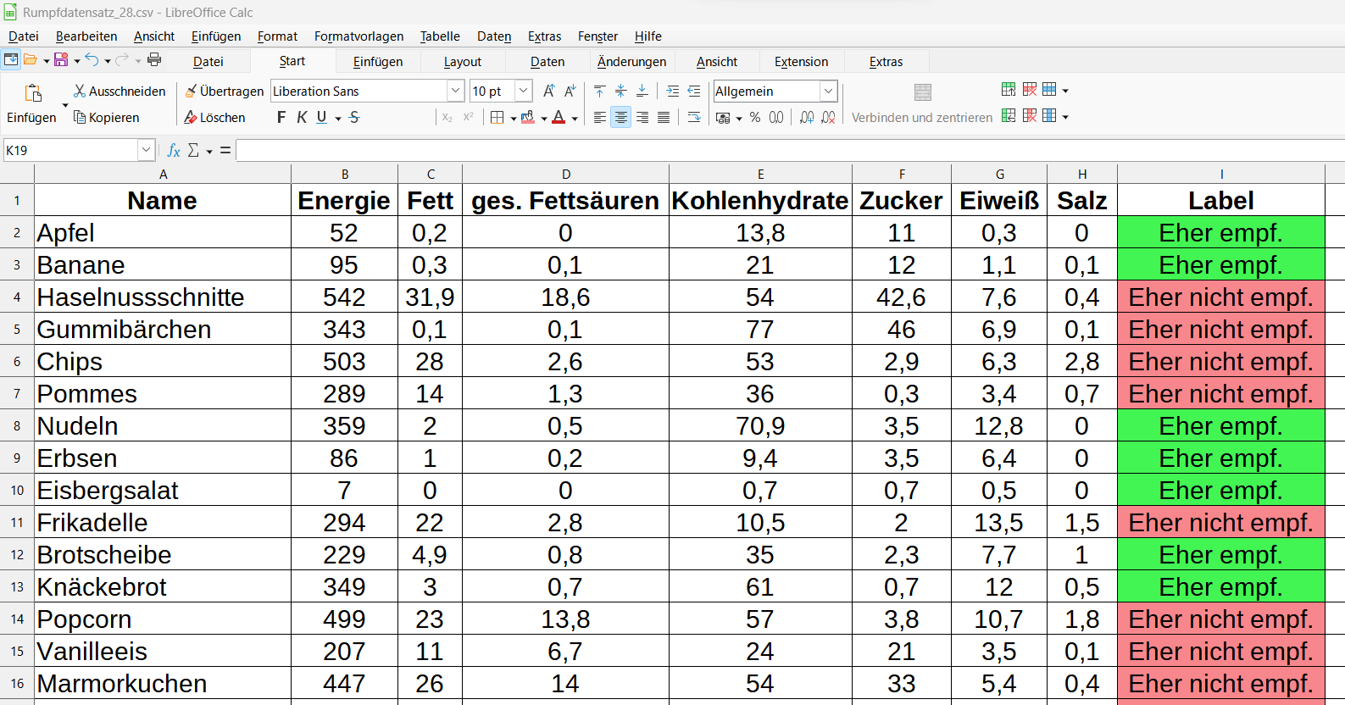Click the undo arrow icon
Viewport: 1345px width, 705px height.
tap(92, 59)
